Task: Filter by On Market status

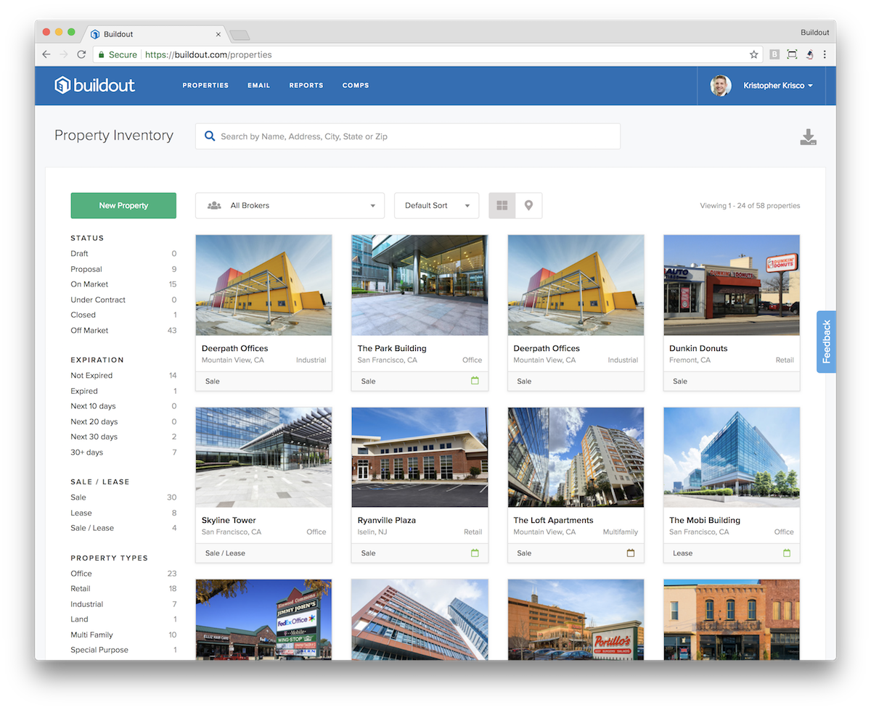Action: 89,284
